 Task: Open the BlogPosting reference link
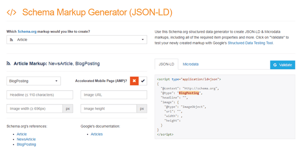[x=26, y=144]
